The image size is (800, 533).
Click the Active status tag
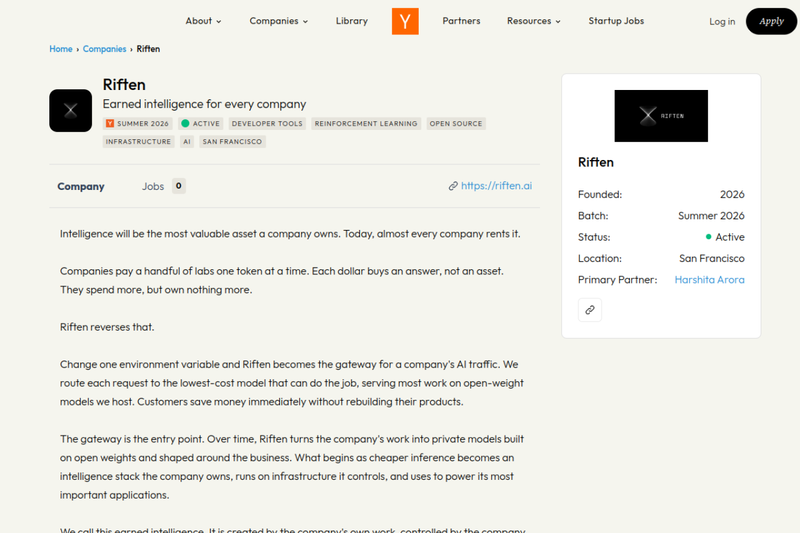point(201,124)
